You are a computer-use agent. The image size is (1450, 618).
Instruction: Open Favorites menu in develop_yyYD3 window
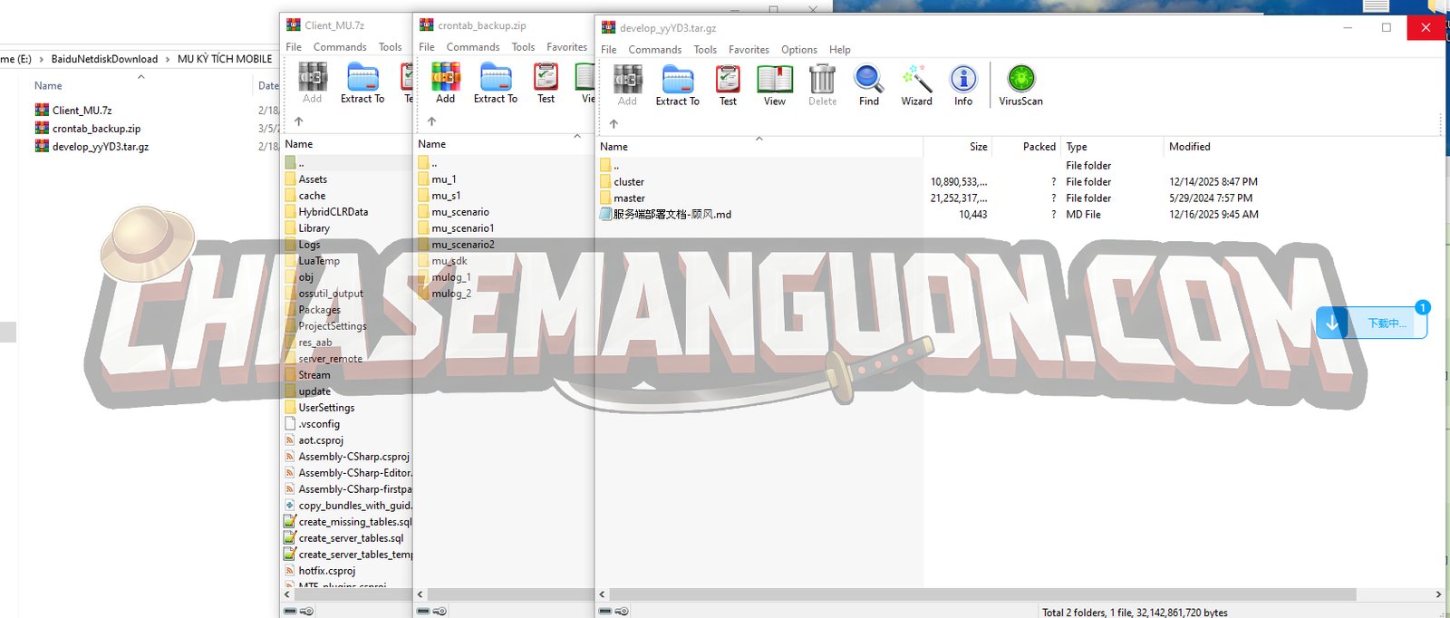tap(749, 50)
